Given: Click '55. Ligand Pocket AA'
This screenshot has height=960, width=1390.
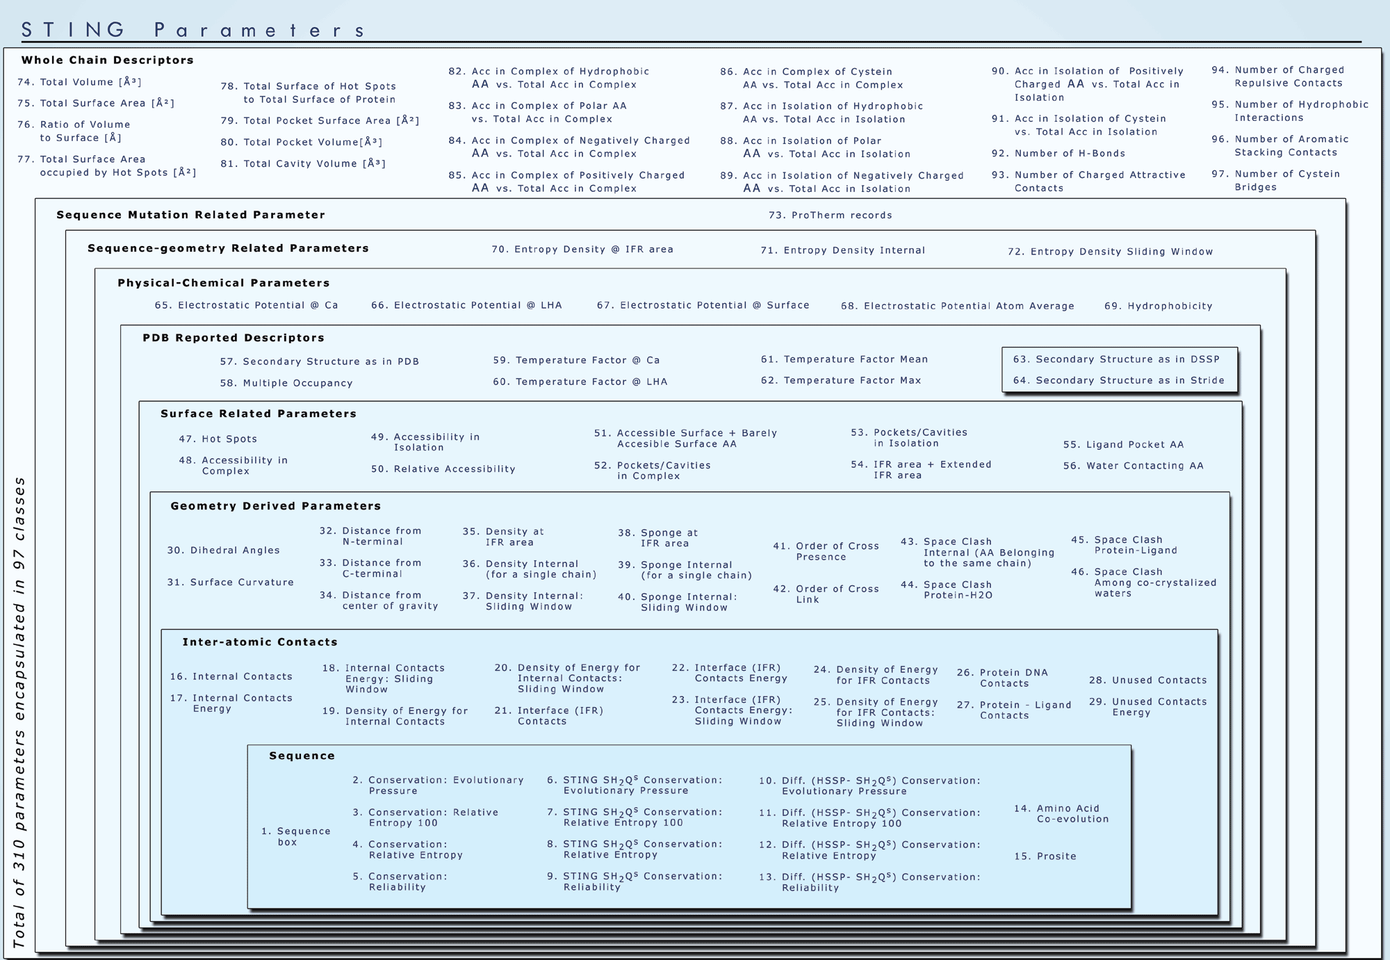Looking at the screenshot, I should [1124, 444].
